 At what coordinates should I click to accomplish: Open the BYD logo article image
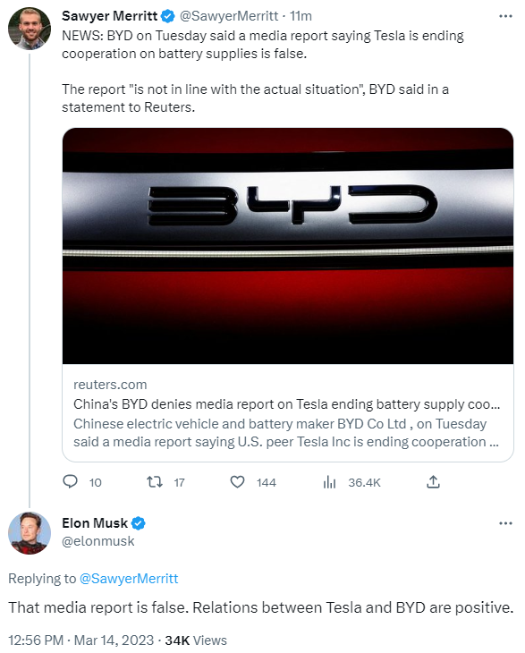click(x=288, y=246)
